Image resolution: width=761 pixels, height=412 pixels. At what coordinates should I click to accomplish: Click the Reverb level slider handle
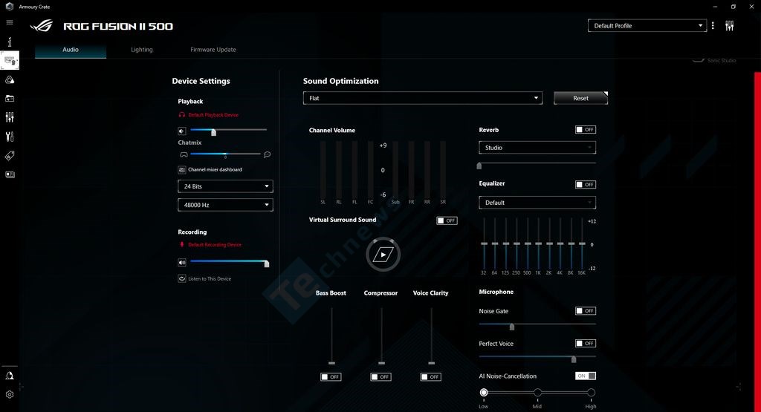click(x=479, y=166)
